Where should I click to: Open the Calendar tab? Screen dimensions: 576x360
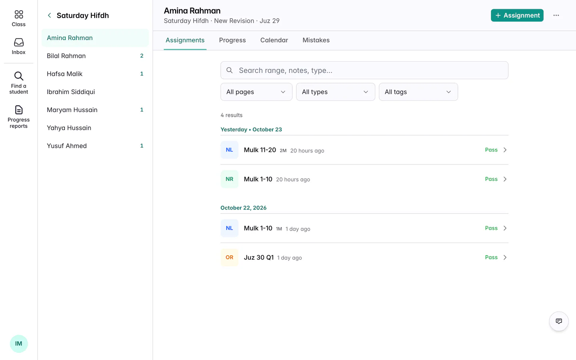tap(274, 40)
